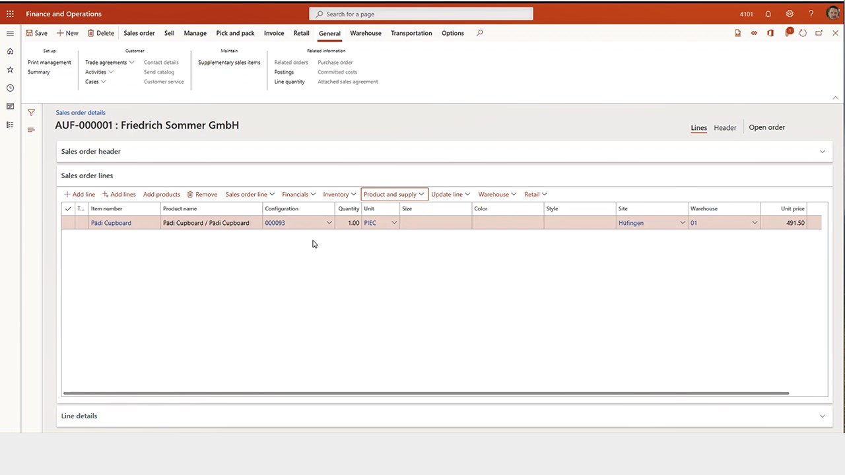
Task: Open Update line dropdown menu
Action: [450, 195]
